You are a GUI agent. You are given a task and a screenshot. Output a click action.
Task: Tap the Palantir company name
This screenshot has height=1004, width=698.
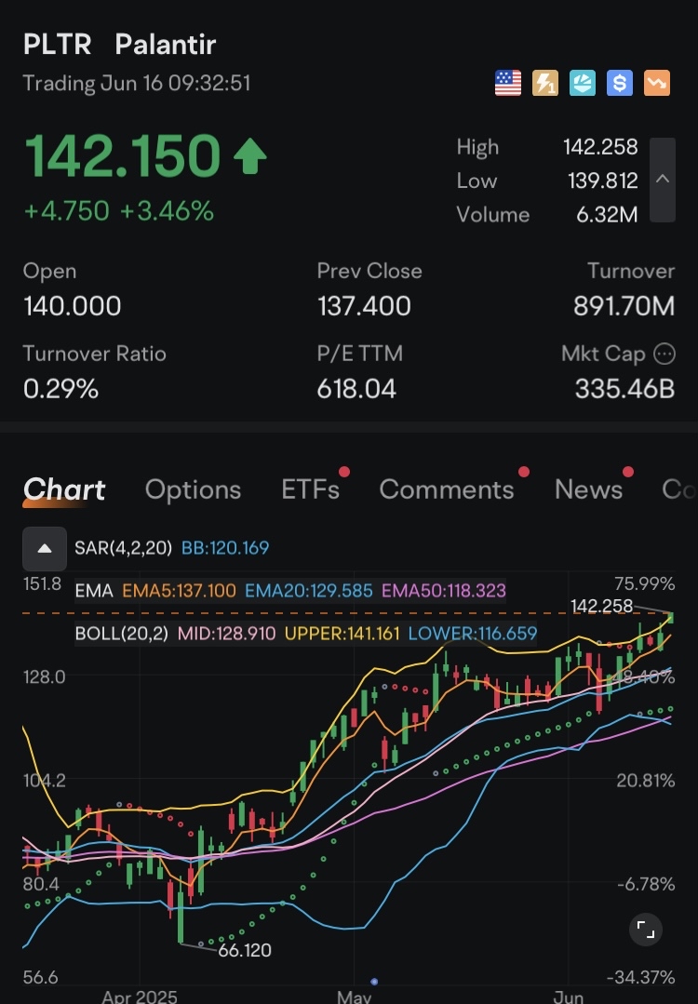[166, 45]
